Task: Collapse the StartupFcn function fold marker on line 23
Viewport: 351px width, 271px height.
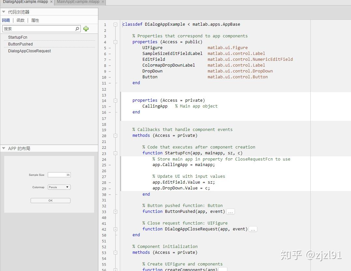Action: (115, 153)
